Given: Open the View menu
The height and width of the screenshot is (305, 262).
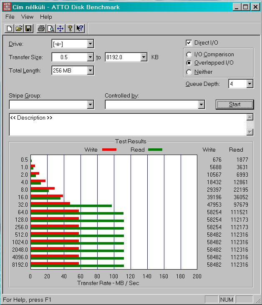Looking at the screenshot, I should point(27,17).
